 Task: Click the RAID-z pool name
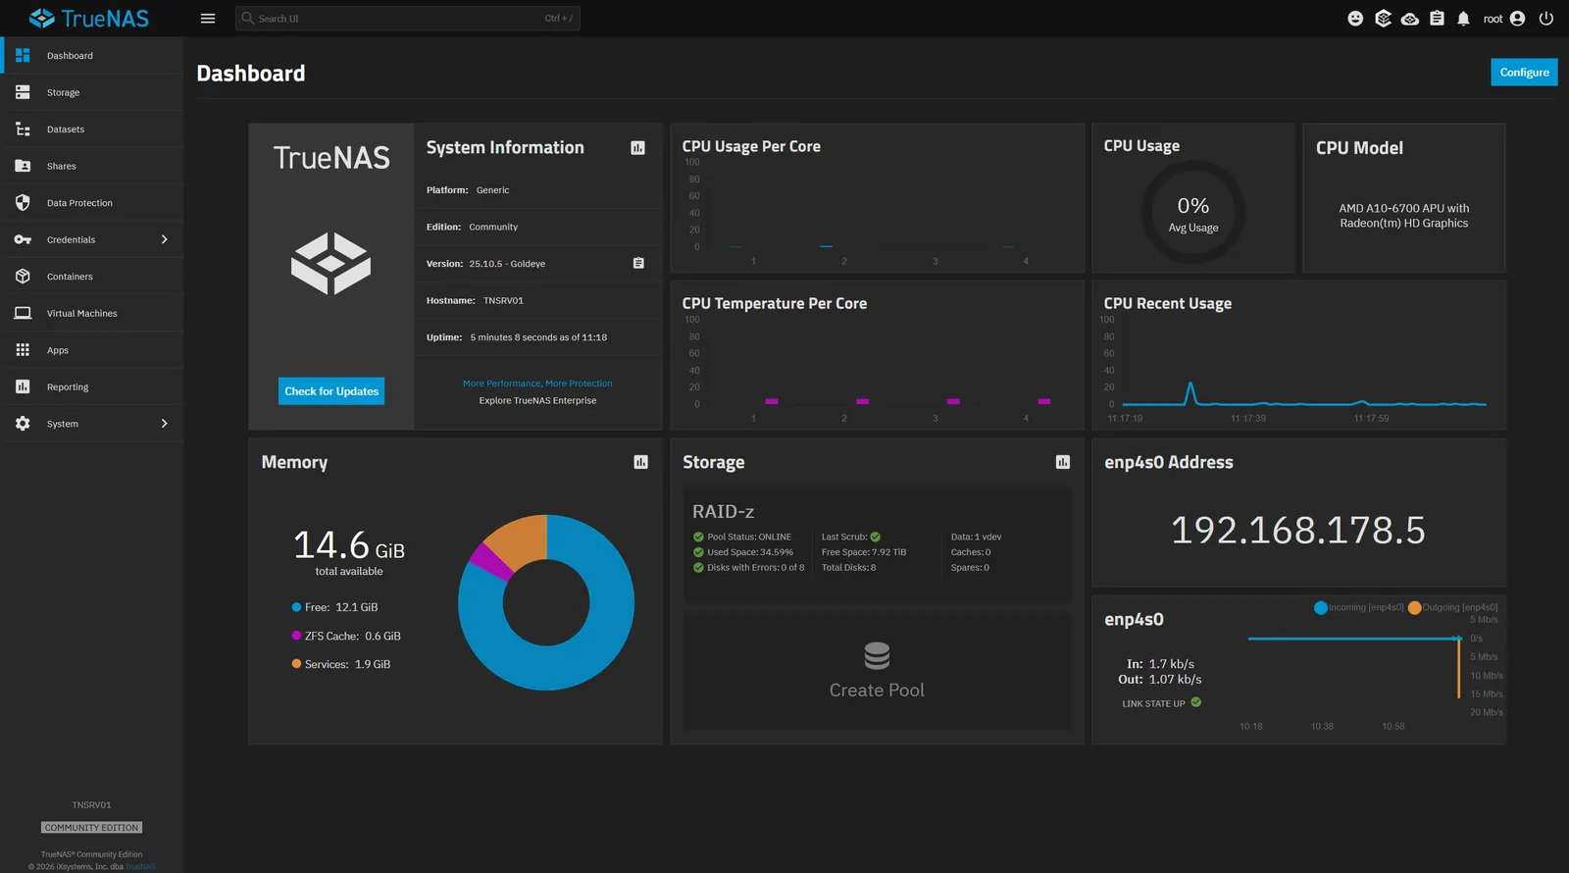[723, 512]
